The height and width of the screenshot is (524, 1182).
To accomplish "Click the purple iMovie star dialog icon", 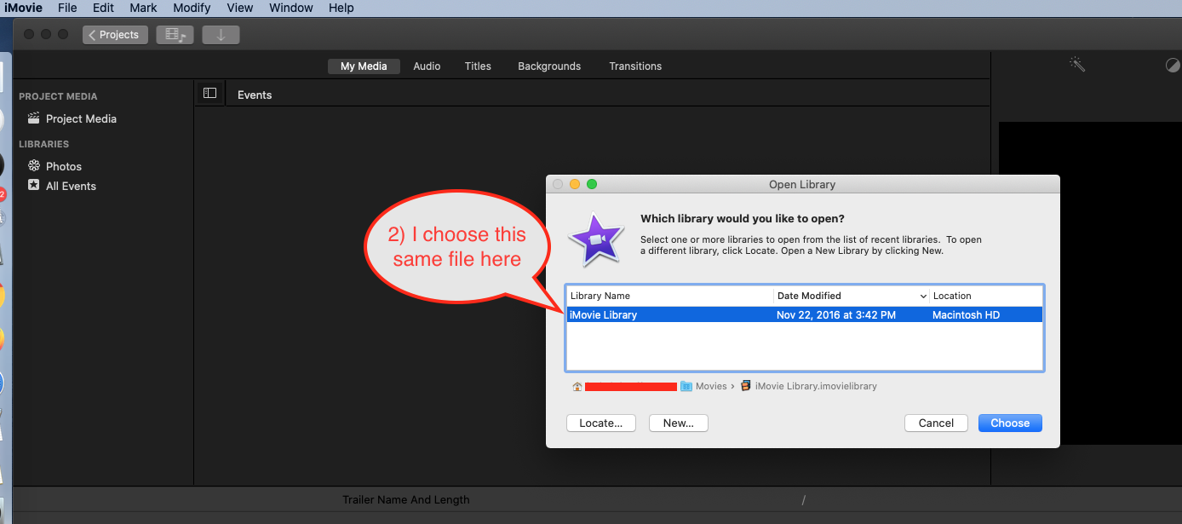I will tap(595, 238).
